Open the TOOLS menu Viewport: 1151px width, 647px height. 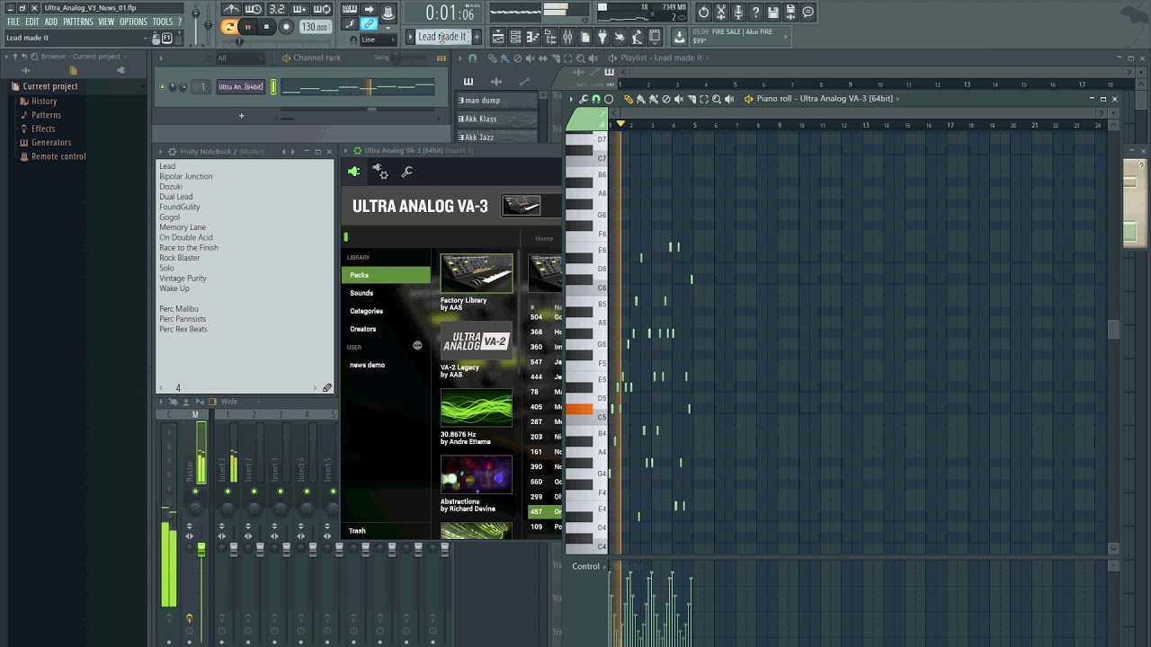click(x=163, y=22)
